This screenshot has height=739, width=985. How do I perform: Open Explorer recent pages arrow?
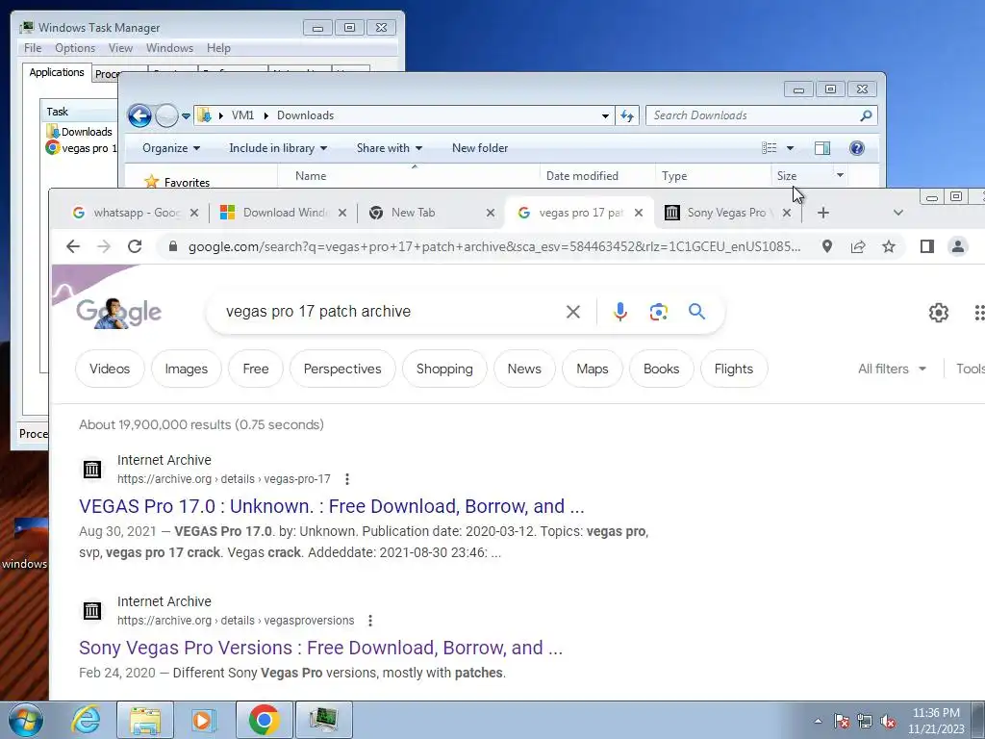tap(186, 116)
